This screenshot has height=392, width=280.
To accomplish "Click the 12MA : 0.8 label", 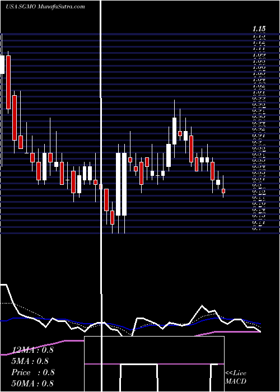I will tap(32, 350).
